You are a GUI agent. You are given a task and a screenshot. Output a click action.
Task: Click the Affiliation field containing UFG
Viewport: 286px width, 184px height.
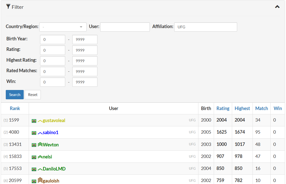[x=205, y=27]
